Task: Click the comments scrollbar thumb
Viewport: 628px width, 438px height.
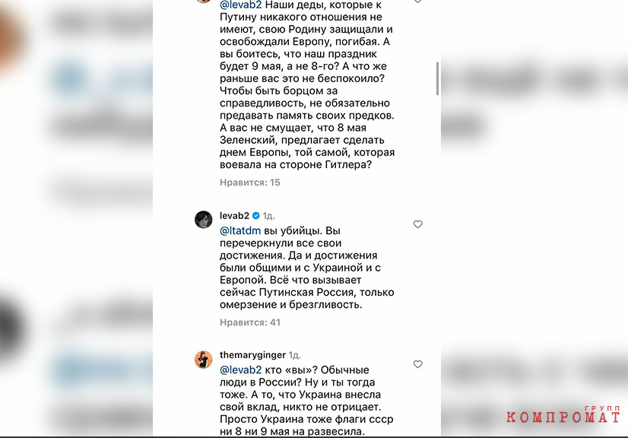Action: tap(437, 78)
